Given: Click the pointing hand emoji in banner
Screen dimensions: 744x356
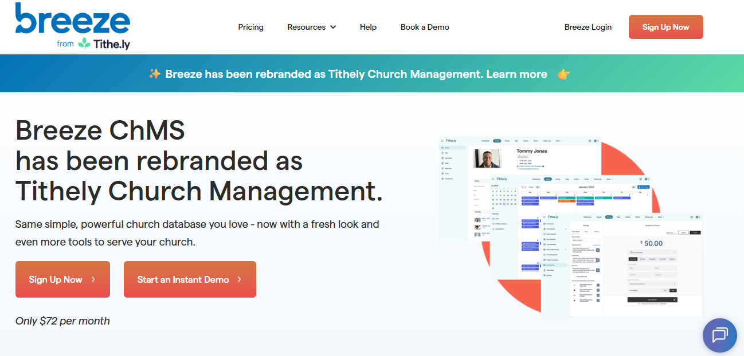Looking at the screenshot, I should [563, 74].
